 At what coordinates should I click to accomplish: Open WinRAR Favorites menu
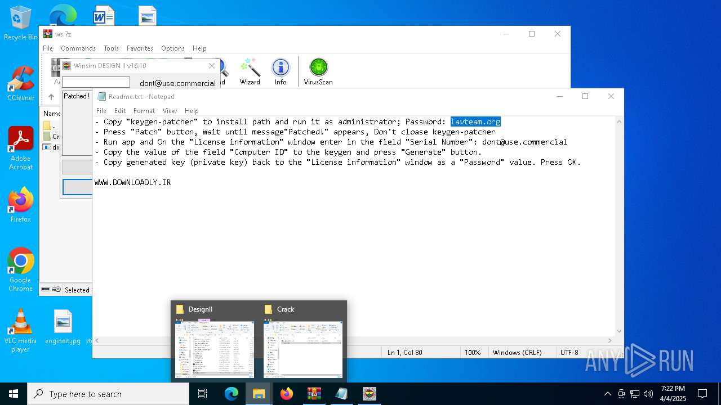[140, 48]
